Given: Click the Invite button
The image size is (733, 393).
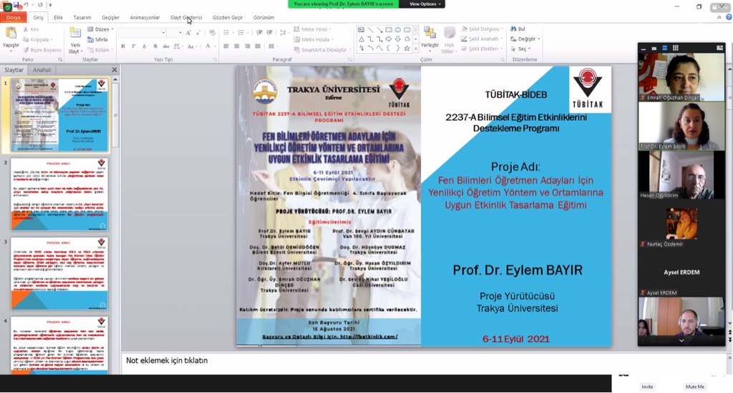Looking at the screenshot, I should coord(647,387).
